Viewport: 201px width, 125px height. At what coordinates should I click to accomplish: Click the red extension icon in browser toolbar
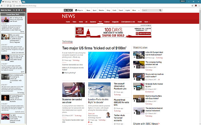coord(196,6)
